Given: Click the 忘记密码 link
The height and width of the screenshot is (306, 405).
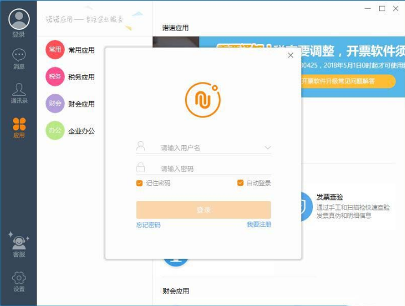Looking at the screenshot, I should coord(148,225).
